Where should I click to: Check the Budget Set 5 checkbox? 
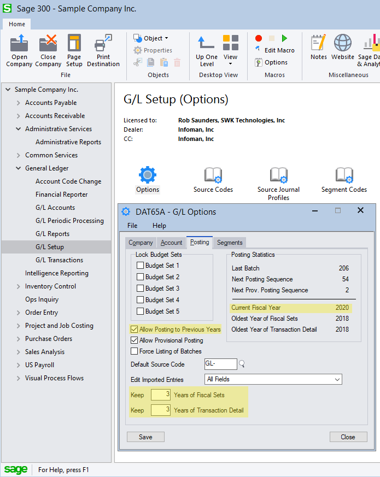point(140,311)
